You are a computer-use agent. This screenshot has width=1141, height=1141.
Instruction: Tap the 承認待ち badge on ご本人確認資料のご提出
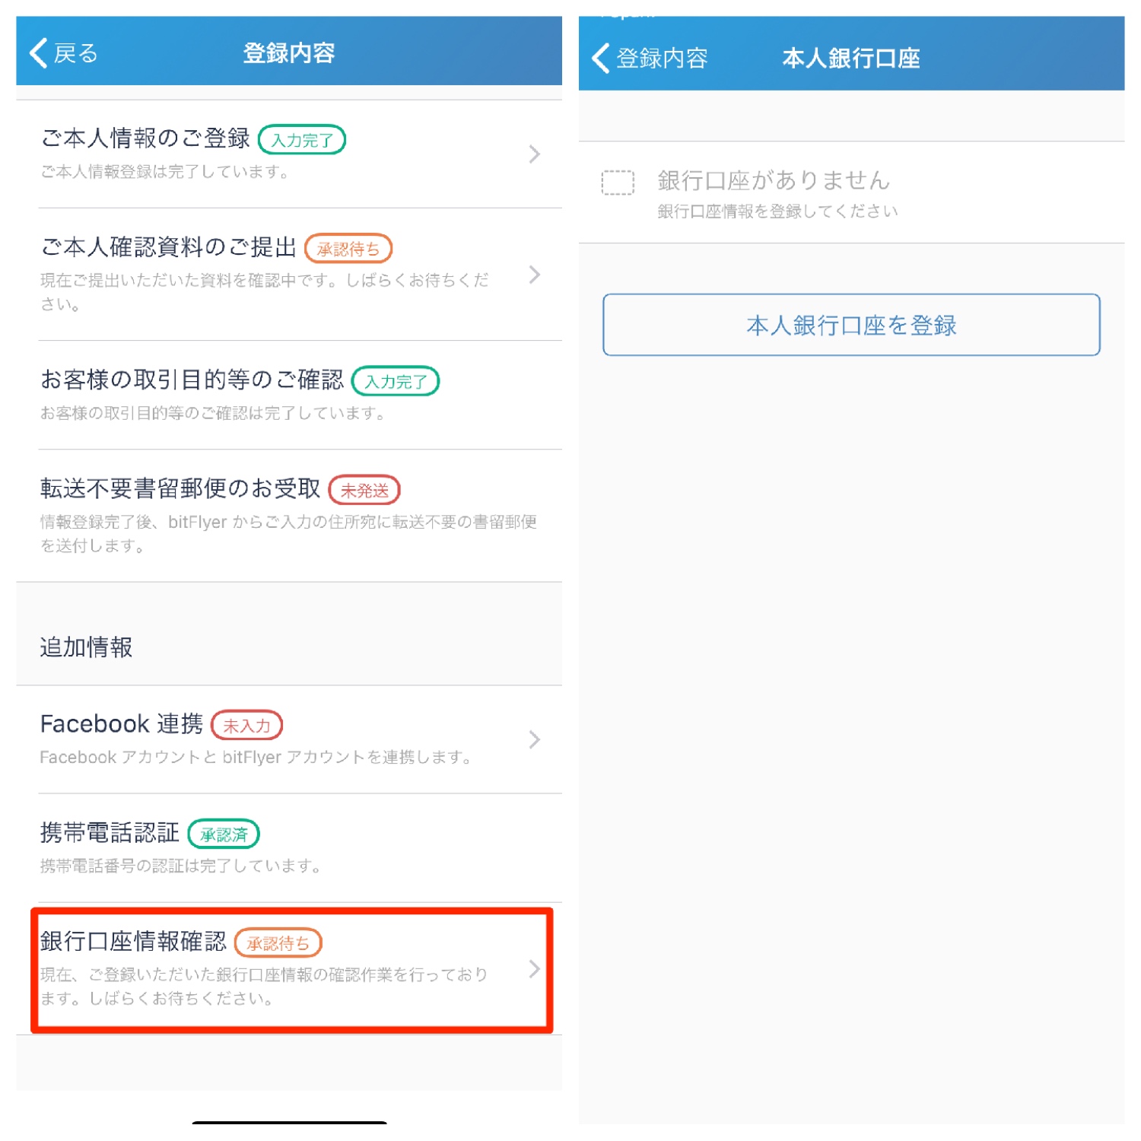coord(348,249)
